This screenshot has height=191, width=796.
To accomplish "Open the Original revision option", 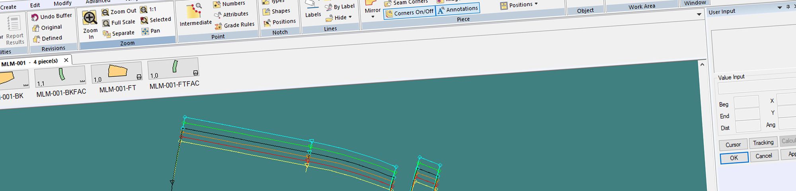I will click(x=47, y=27).
